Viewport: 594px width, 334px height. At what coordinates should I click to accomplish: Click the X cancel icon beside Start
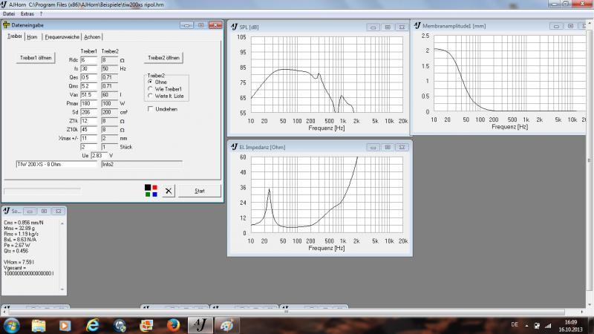pos(169,191)
